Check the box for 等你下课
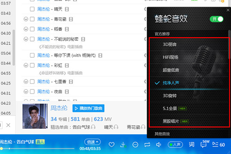This screenshot has width=231, height=154. coord(32,56)
